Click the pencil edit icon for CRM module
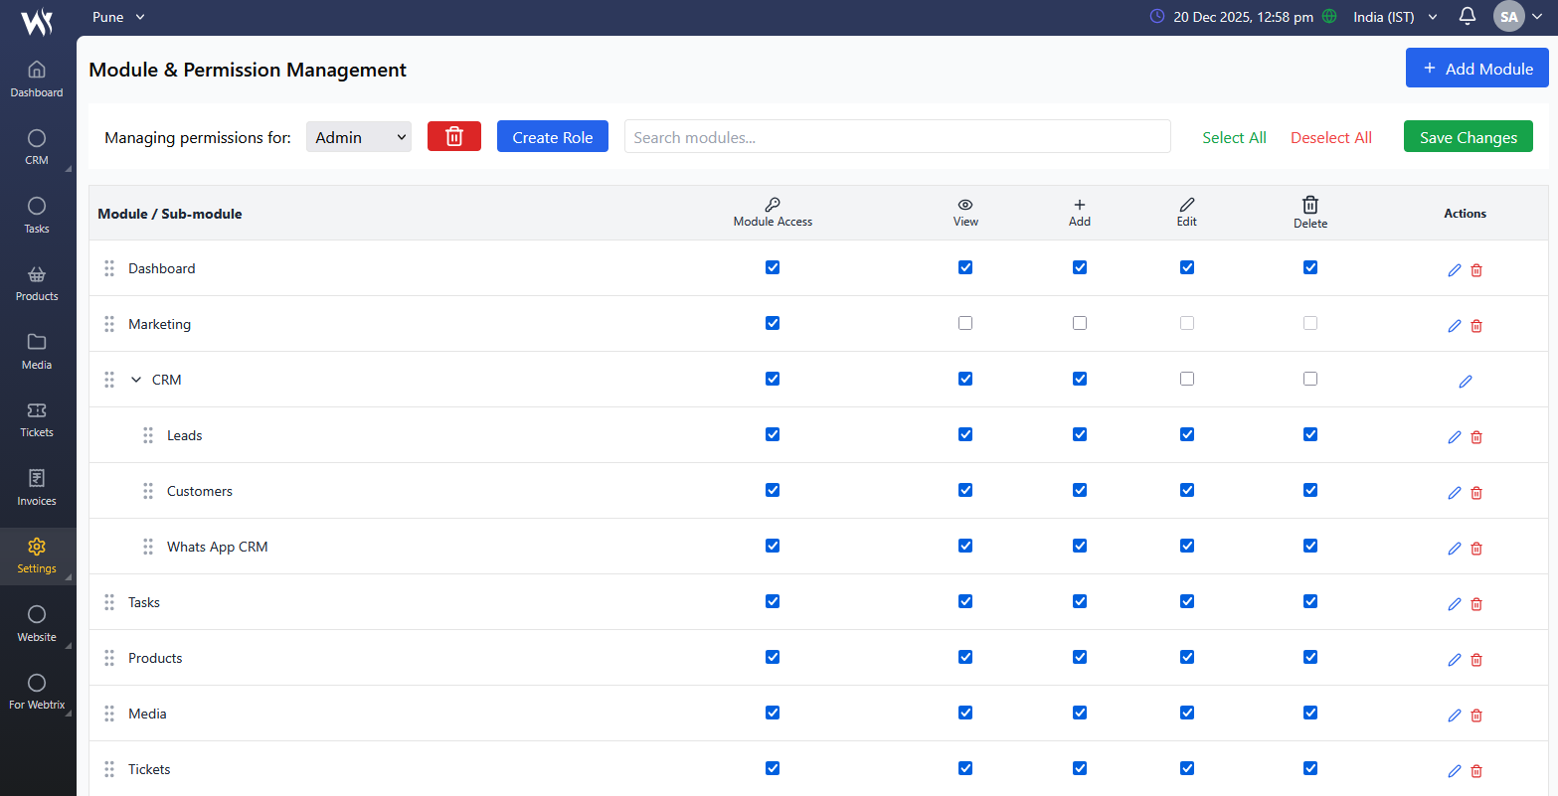The width and height of the screenshot is (1558, 796). coord(1465,382)
